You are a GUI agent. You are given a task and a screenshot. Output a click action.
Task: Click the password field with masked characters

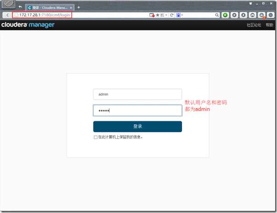[x=138, y=111]
